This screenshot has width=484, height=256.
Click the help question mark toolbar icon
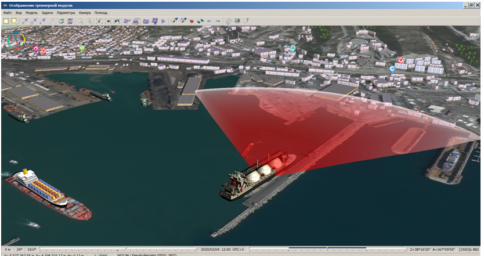(x=246, y=21)
